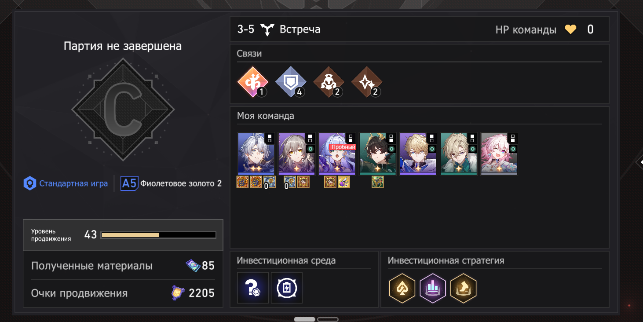This screenshot has height=322, width=643.
Task: Select the purple bar-chart strategy hexagon
Action: pyautogui.click(x=433, y=288)
